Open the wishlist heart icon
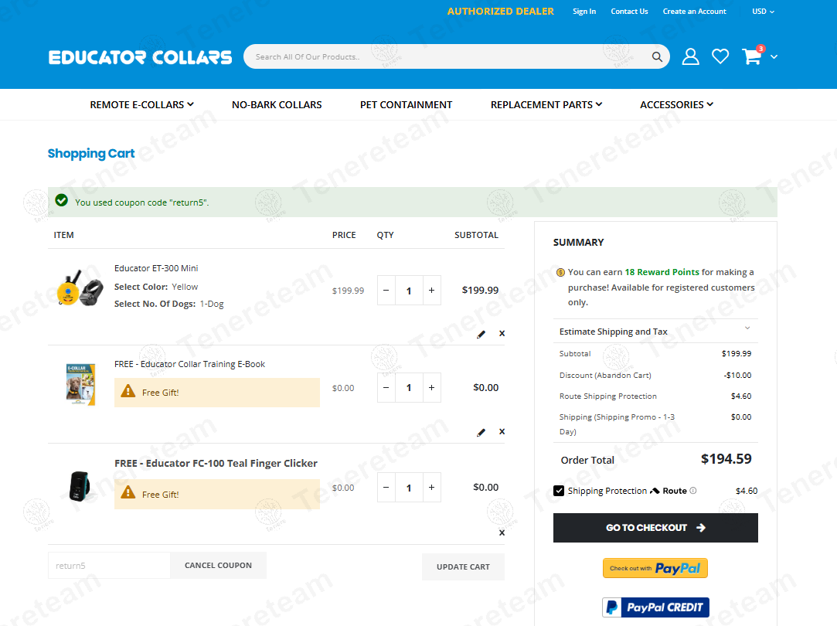The height and width of the screenshot is (626, 837). 720,56
